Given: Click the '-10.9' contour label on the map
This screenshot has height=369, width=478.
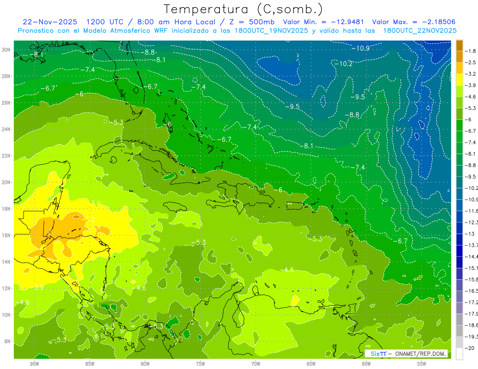Looking at the screenshot, I should tap(361, 48).
